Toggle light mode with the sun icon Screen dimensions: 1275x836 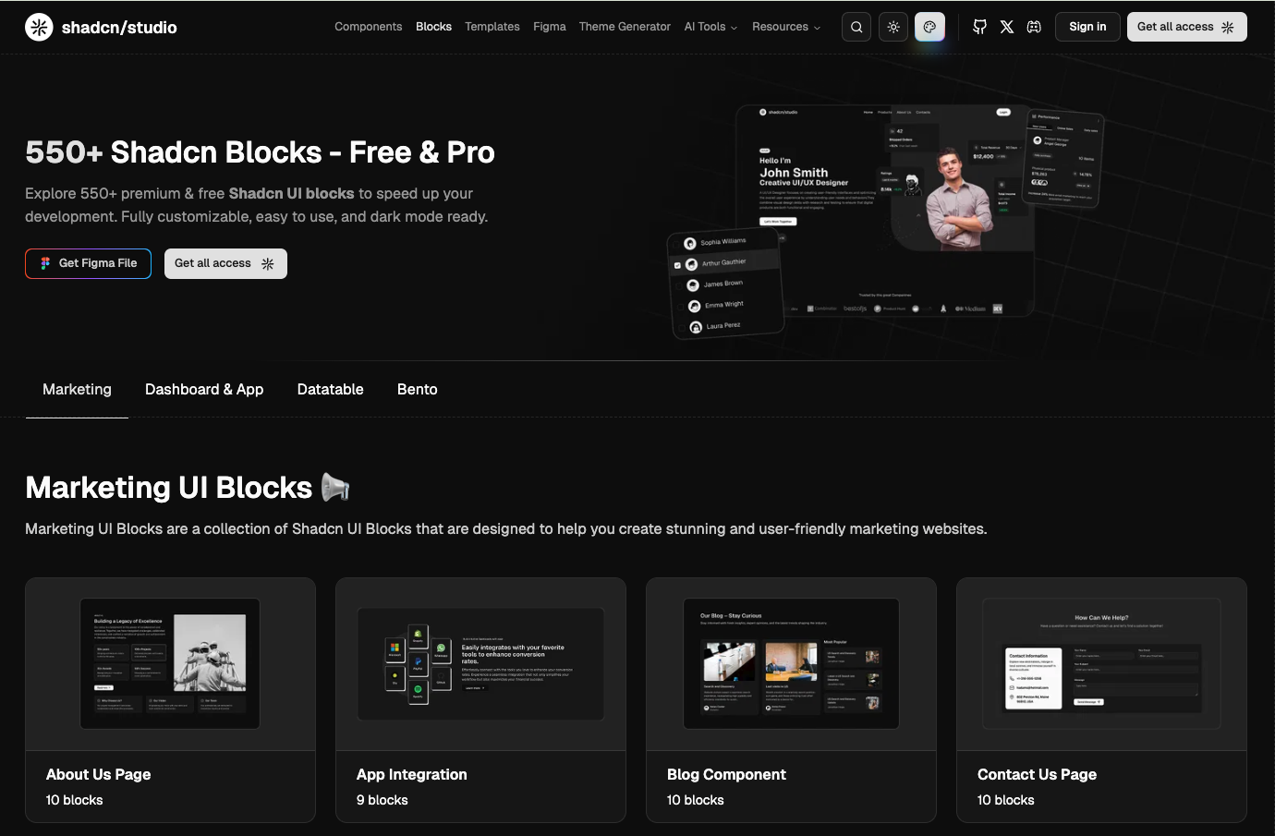tap(892, 27)
